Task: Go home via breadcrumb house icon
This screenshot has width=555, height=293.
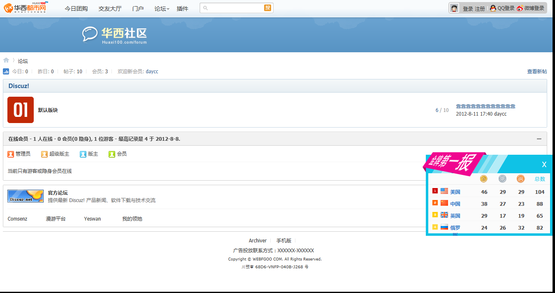Action: click(6, 60)
